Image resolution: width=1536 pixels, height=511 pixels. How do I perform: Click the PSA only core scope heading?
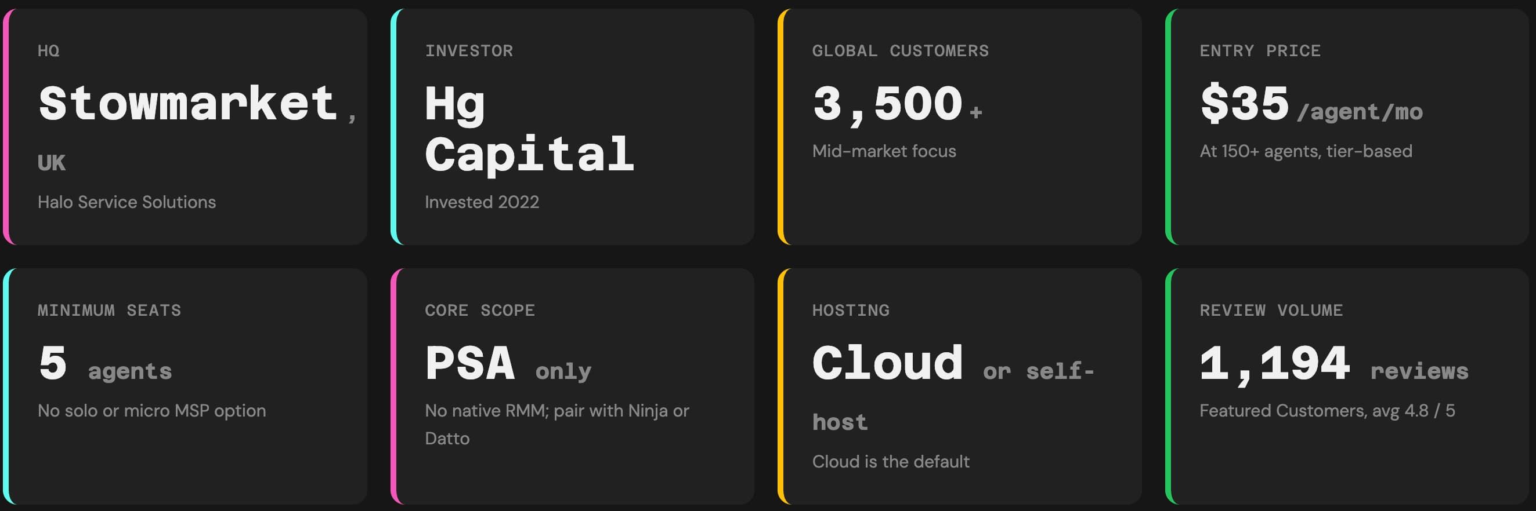[508, 364]
